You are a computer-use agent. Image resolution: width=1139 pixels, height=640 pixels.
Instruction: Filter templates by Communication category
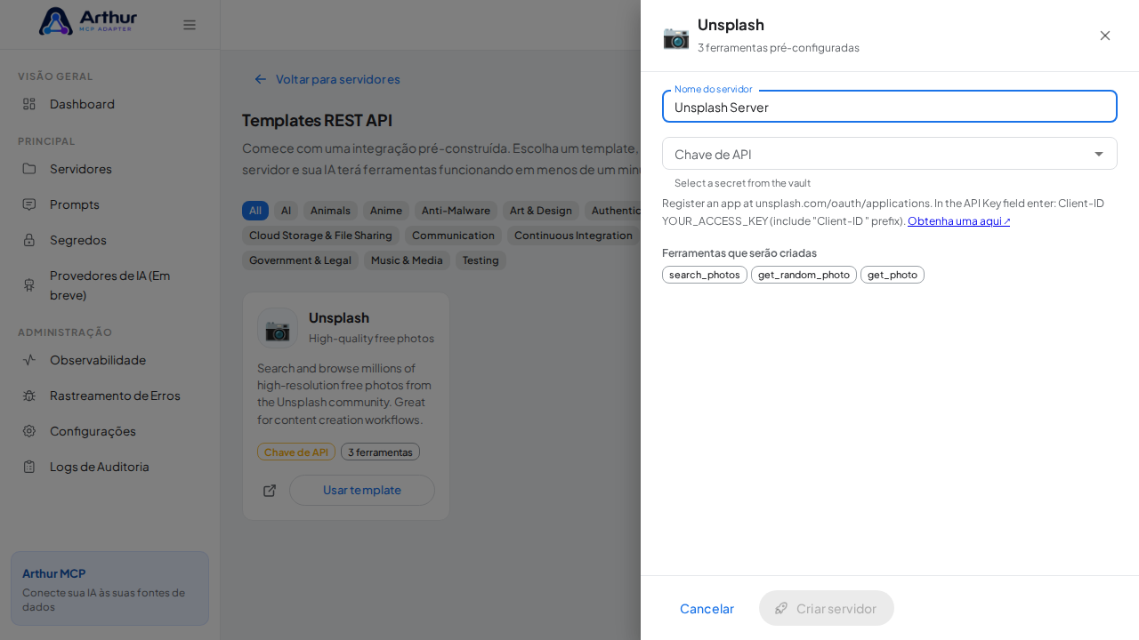pyautogui.click(x=453, y=236)
